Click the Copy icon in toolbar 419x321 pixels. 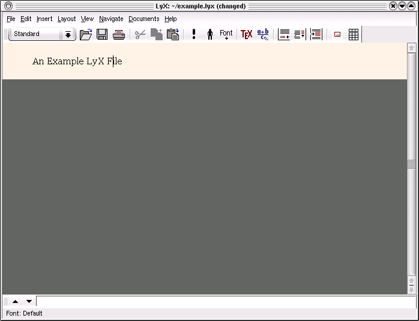tap(156, 34)
